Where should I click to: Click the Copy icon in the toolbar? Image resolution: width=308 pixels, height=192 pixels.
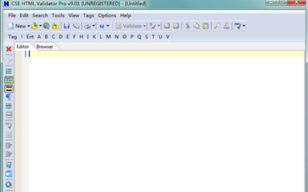click(x=196, y=26)
